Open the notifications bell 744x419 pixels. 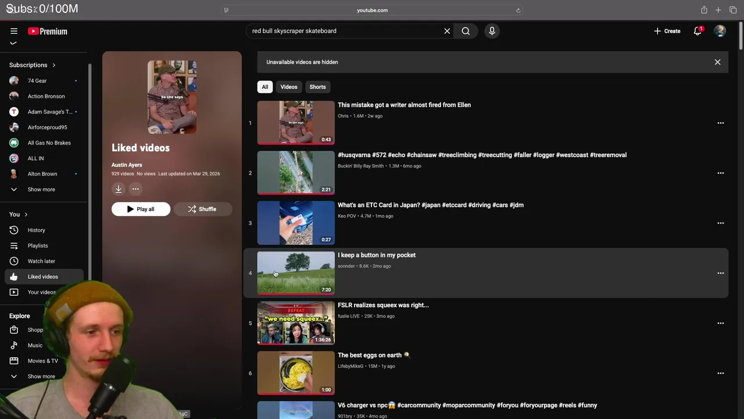click(x=697, y=31)
